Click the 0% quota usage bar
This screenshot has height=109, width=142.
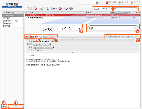(x=16, y=107)
